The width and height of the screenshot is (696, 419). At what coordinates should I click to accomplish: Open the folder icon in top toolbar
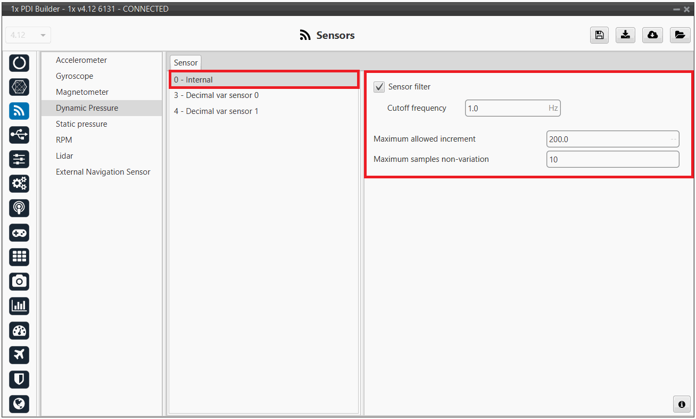tap(680, 35)
